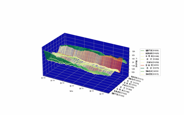Click legend entry 银行|512800

(x=150, y=59)
